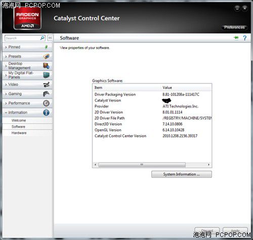The width and height of the screenshot is (253, 240).
Task: Click the Presets icon
Action: [46, 56]
